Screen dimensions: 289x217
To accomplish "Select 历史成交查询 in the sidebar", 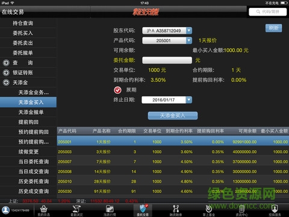I will coord(28,191).
